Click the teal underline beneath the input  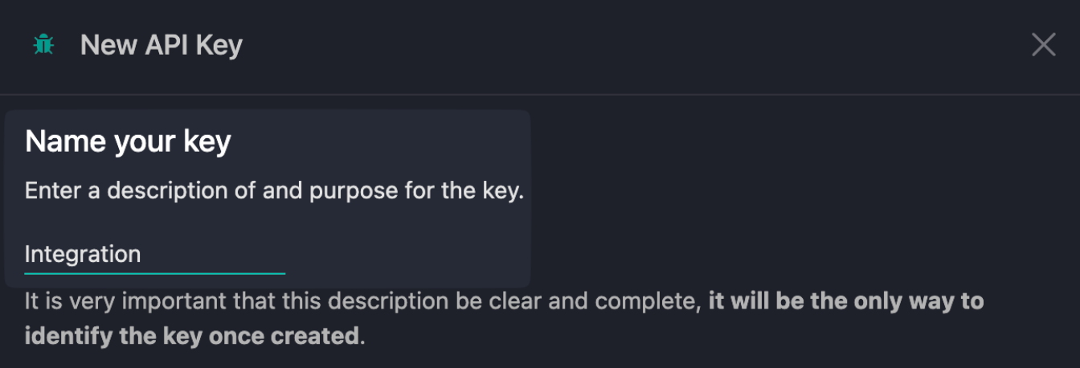point(154,273)
